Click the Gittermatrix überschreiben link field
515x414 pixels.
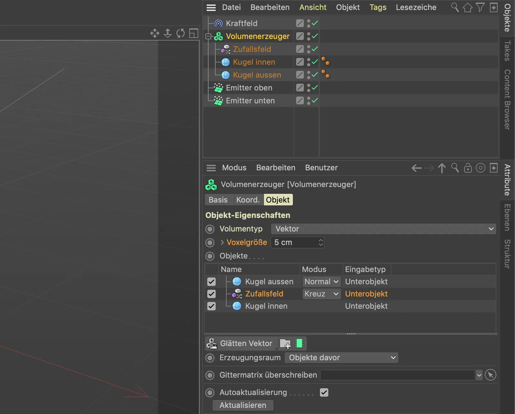[398, 375]
